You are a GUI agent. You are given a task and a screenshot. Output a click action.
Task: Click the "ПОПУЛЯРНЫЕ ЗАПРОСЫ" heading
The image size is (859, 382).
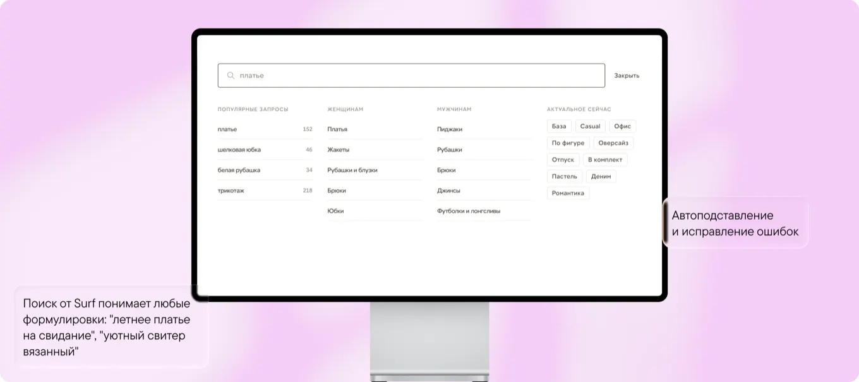pos(253,109)
